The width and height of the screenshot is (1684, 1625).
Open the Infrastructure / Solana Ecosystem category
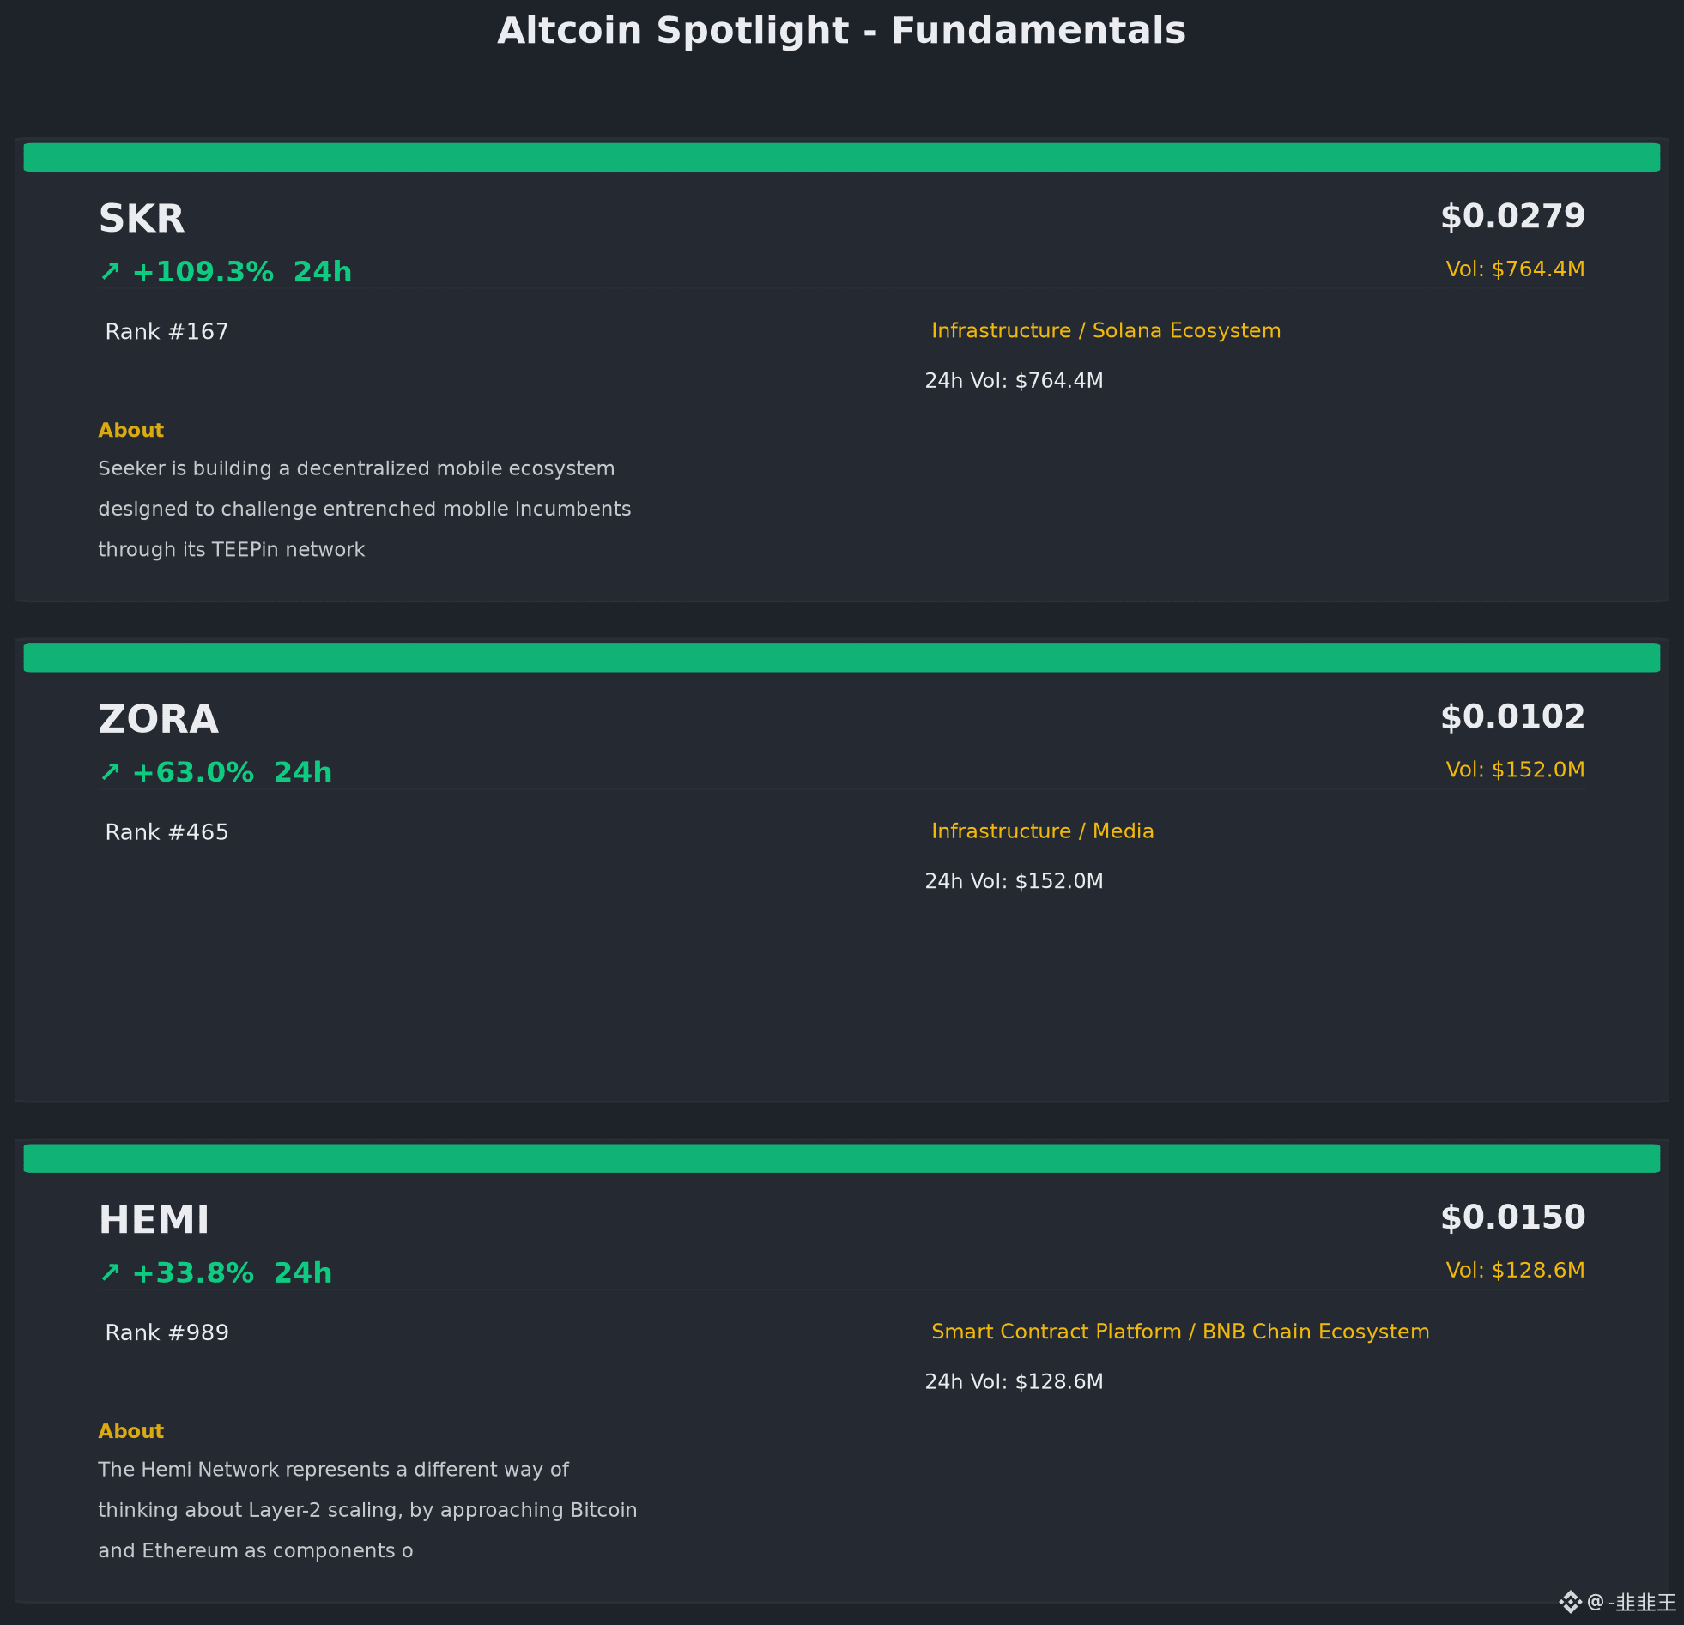pyautogui.click(x=1106, y=330)
